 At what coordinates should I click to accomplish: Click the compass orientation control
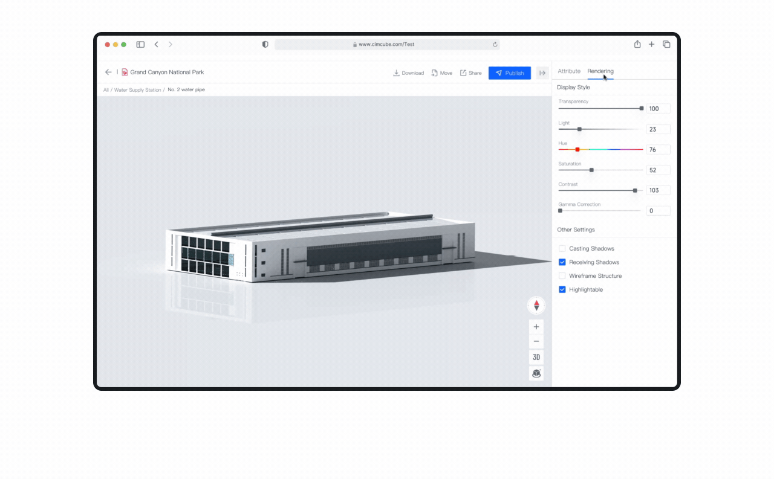[536, 306]
